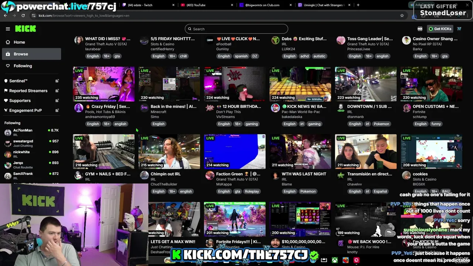Screen dimensions: 473x266
Task: Open the 757 profile avatar menu
Action: [x=459, y=29]
